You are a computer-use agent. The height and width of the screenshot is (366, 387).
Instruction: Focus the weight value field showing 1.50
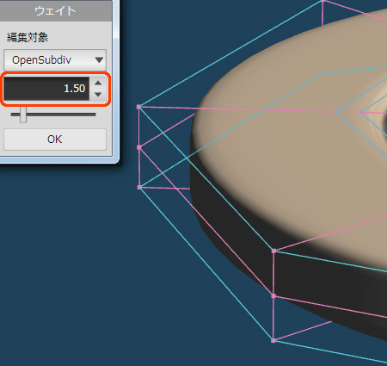click(x=46, y=89)
